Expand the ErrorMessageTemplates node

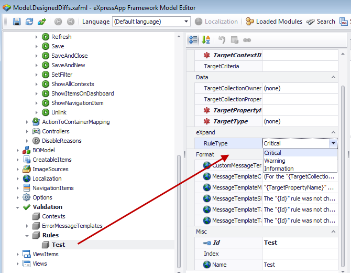tap(27, 226)
